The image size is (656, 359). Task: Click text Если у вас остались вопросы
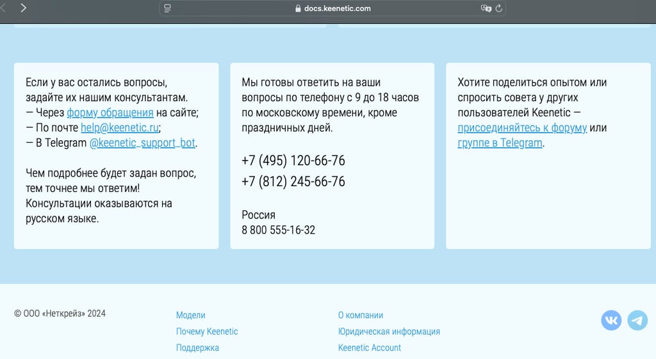97,83
